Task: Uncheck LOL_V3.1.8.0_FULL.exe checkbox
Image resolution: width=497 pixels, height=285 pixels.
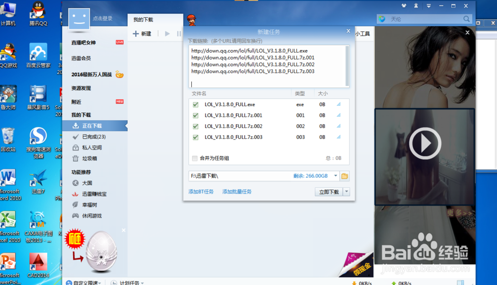Action: (195, 104)
